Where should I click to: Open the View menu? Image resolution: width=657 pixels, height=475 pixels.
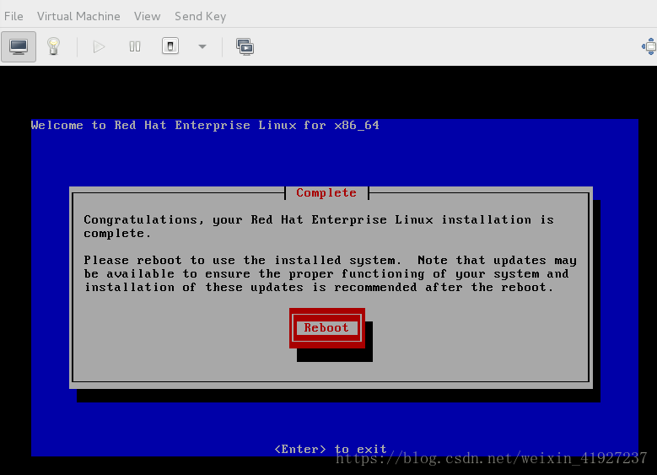click(147, 16)
